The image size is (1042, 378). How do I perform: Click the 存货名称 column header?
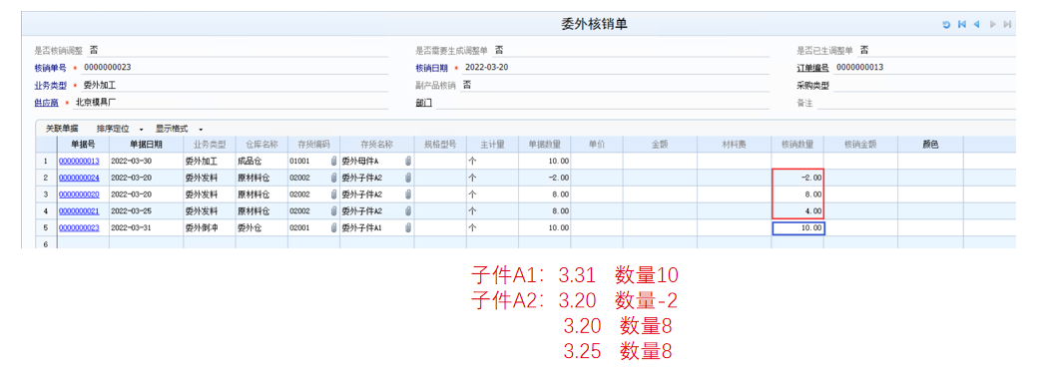(x=377, y=145)
